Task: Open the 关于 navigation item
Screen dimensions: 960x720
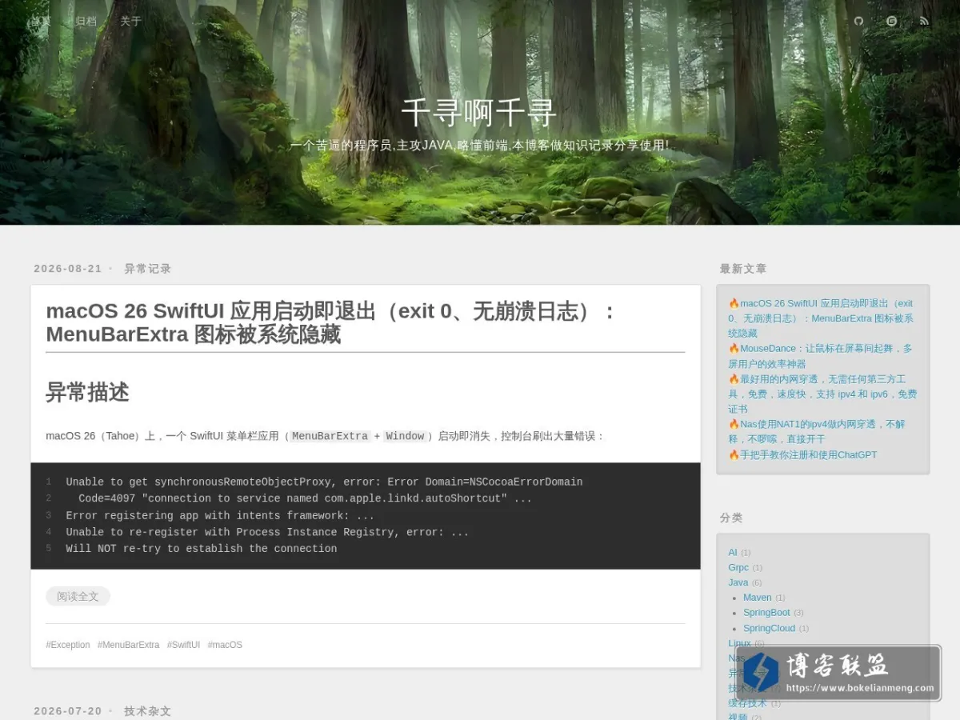Action: pyautogui.click(x=130, y=21)
